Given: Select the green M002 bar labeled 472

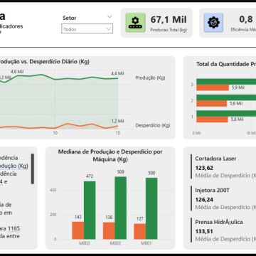Looking at the screenshot, I should pos(90,210).
